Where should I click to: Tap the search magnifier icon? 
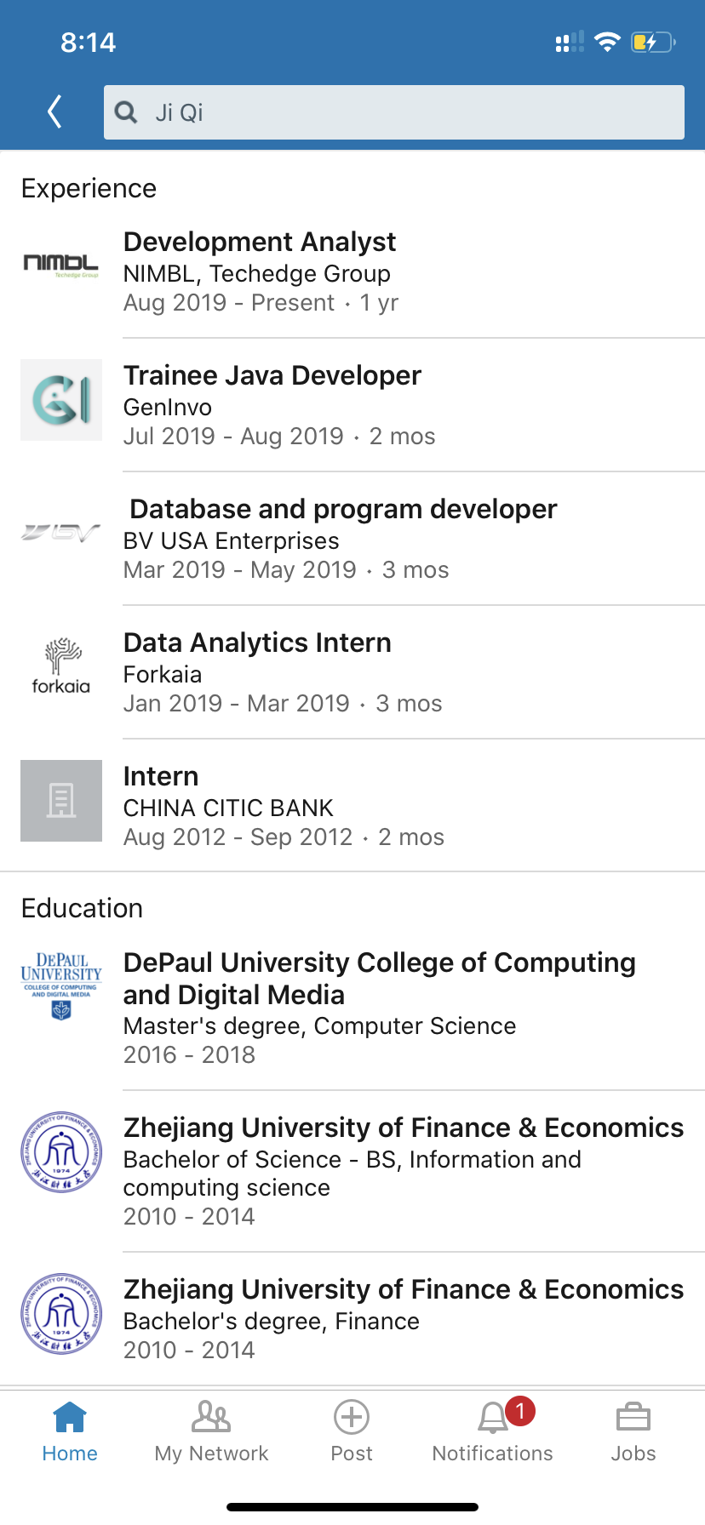126,112
